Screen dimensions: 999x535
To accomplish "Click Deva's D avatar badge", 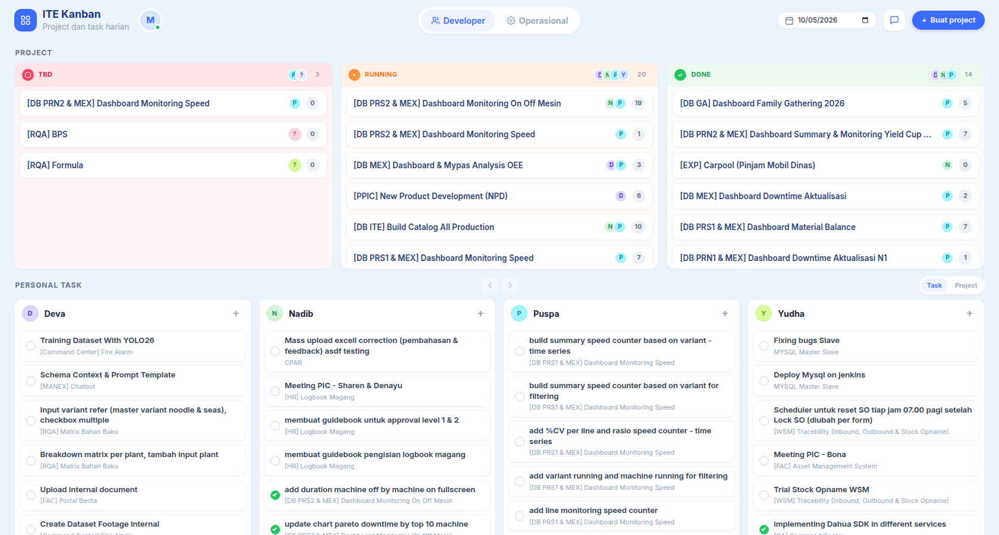I will click(x=30, y=313).
